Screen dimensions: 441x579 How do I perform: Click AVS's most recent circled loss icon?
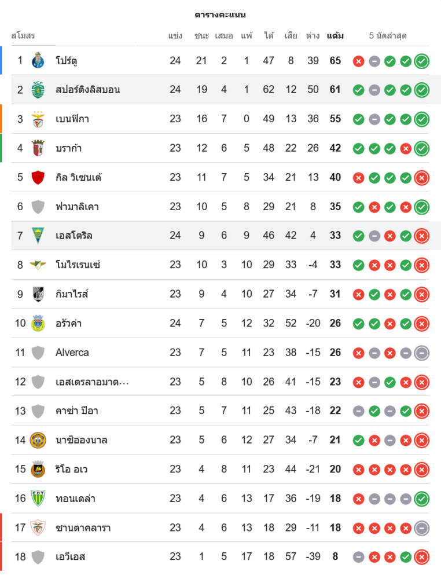(422, 557)
